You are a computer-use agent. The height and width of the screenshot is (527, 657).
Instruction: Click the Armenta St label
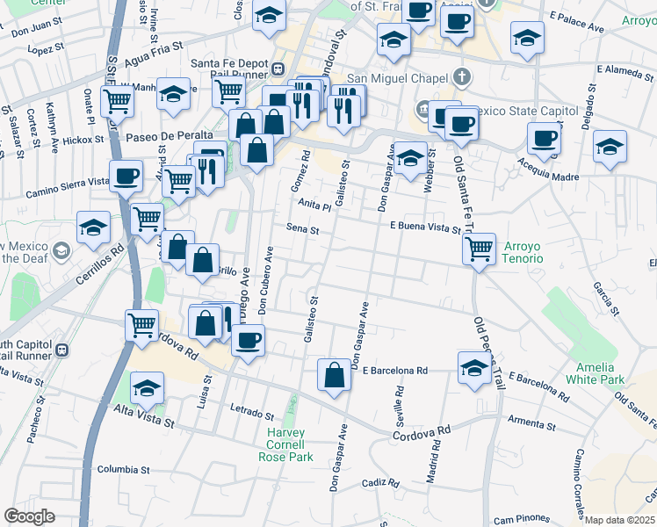(531, 422)
